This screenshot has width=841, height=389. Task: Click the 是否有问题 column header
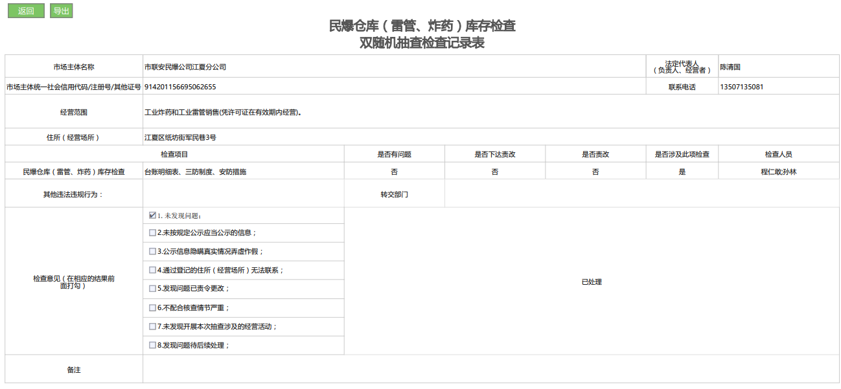(395, 155)
